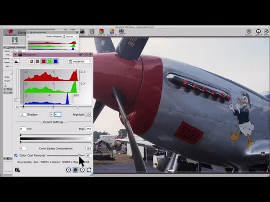This screenshot has width=270, height=202.
Task: Collapse the section beneath Picture settings header
Action: click(x=28, y=36)
